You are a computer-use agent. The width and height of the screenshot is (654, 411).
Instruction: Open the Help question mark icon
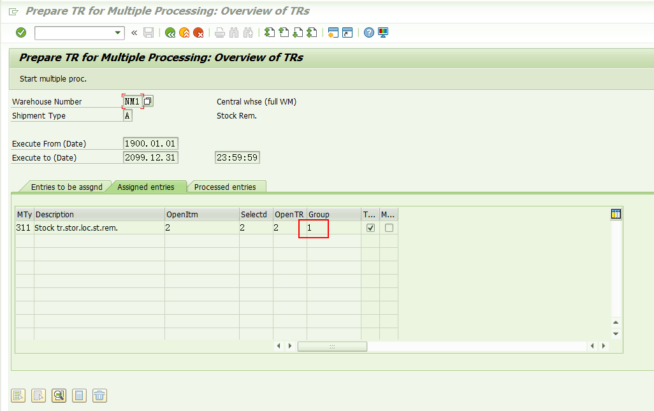368,32
